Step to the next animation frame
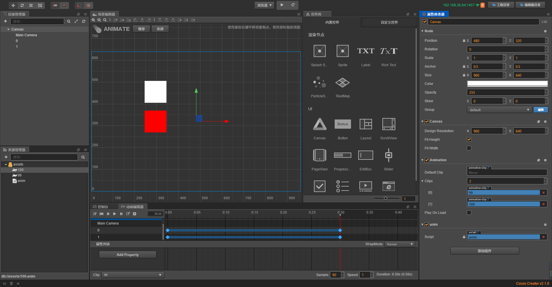Image resolution: width=552 pixels, height=287 pixels. click(x=121, y=214)
